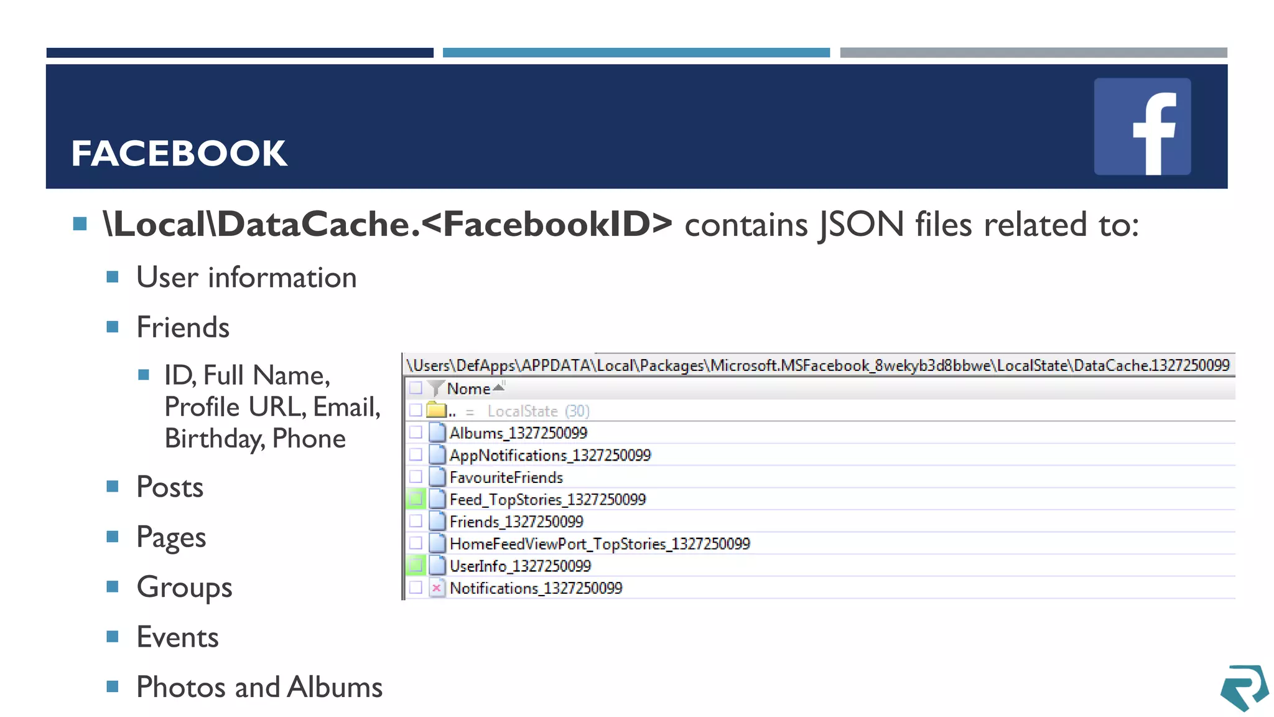Sort the list by the Nome column header
The height and width of the screenshot is (717, 1274).
pyautogui.click(x=469, y=389)
